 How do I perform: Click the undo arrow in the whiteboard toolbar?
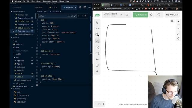[x=97, y=28]
